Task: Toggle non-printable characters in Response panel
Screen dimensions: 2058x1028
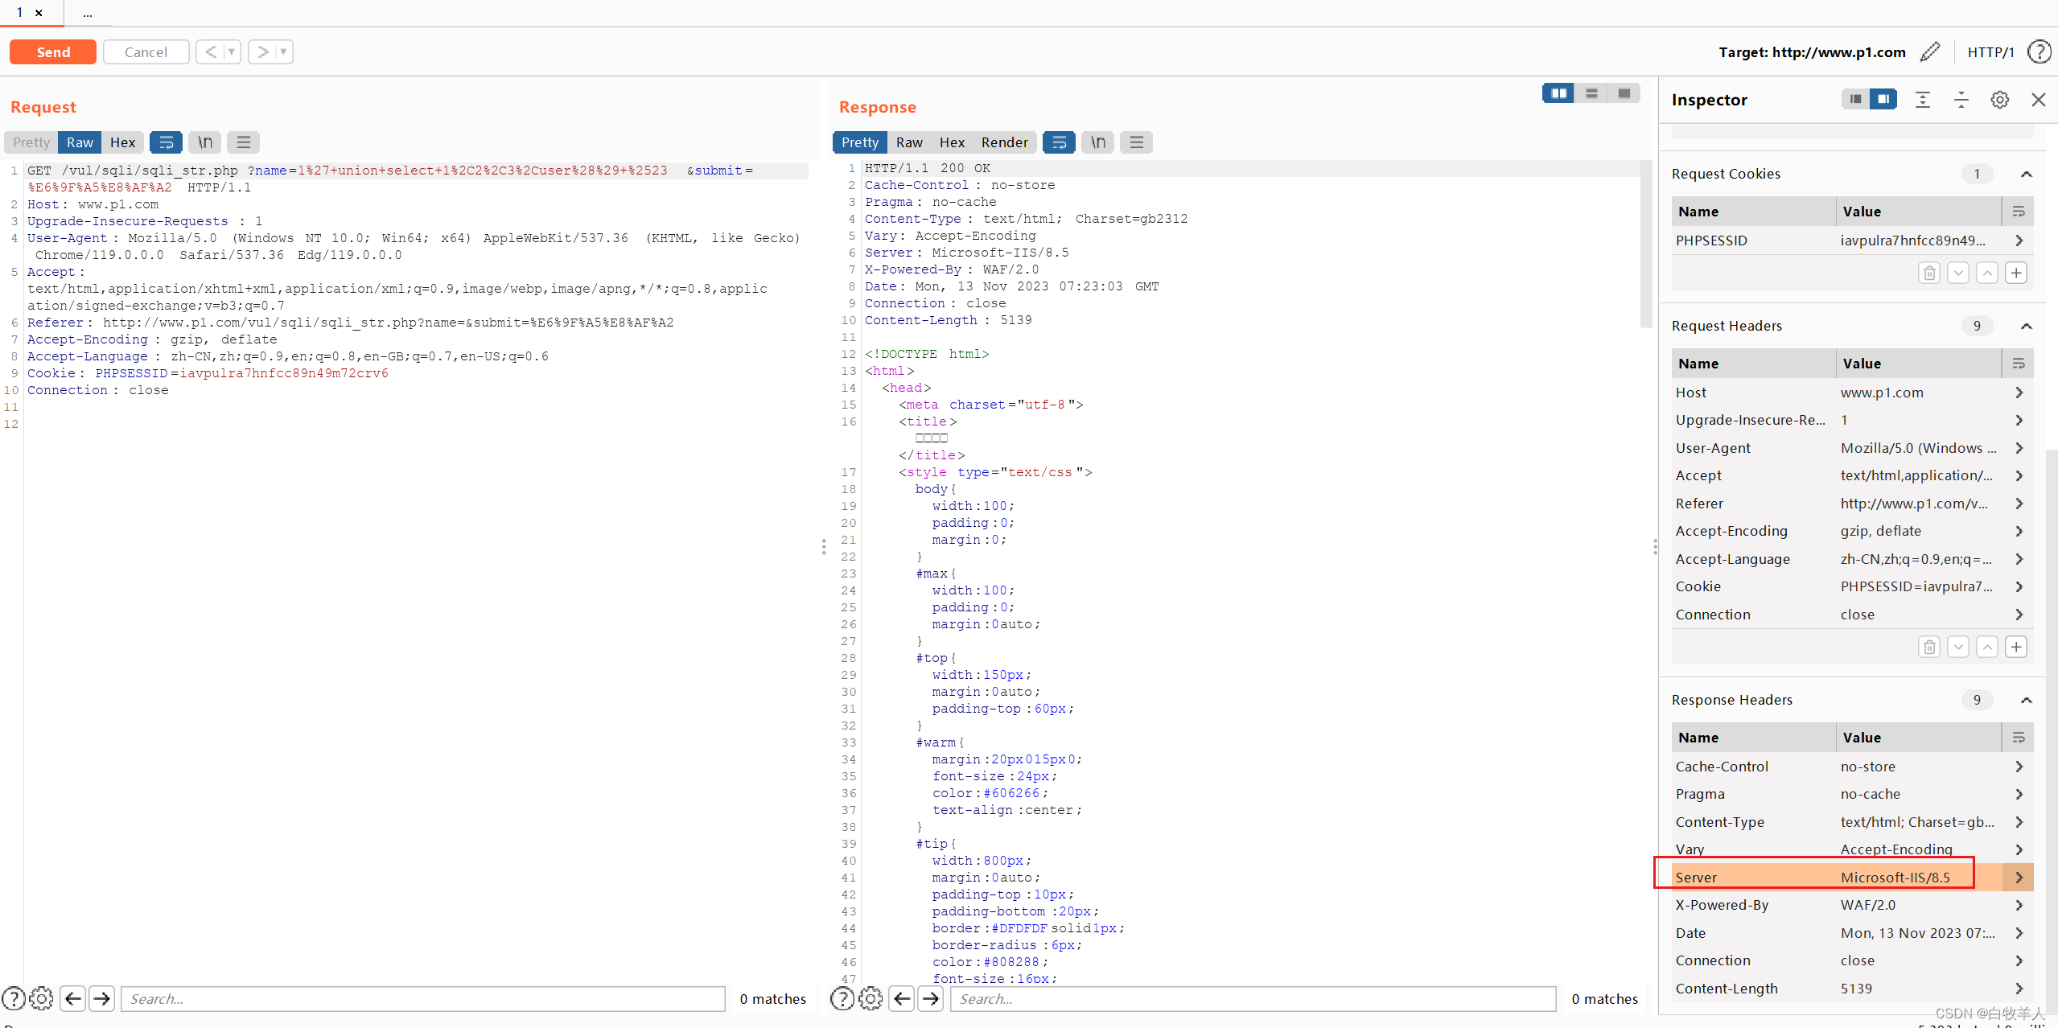Action: [x=1097, y=142]
